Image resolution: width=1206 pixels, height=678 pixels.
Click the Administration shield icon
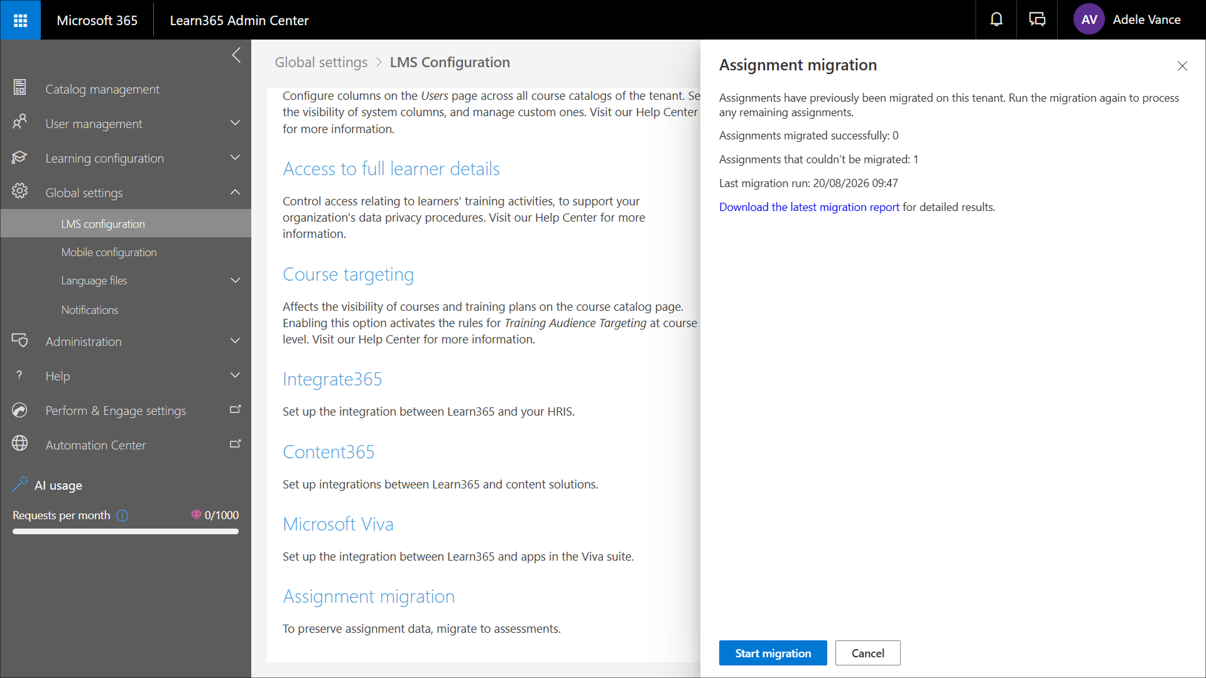[x=19, y=340]
